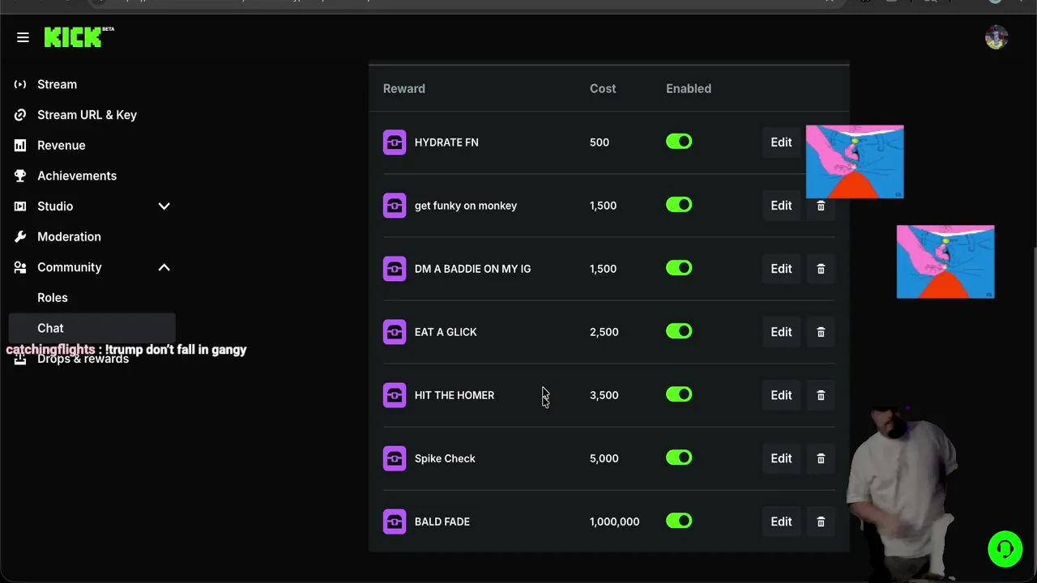Click the lower cartoon overlay thumbnail
Image resolution: width=1037 pixels, height=583 pixels.
click(x=945, y=262)
